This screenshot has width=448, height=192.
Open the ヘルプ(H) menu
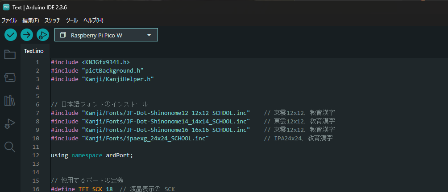tap(93, 20)
